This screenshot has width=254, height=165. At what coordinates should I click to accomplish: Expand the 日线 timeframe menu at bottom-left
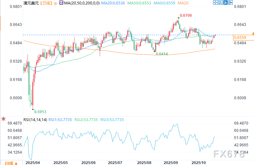tap(10, 163)
